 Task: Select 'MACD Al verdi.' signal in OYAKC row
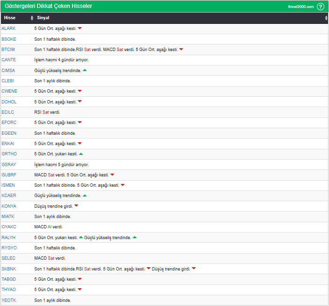[49, 227]
